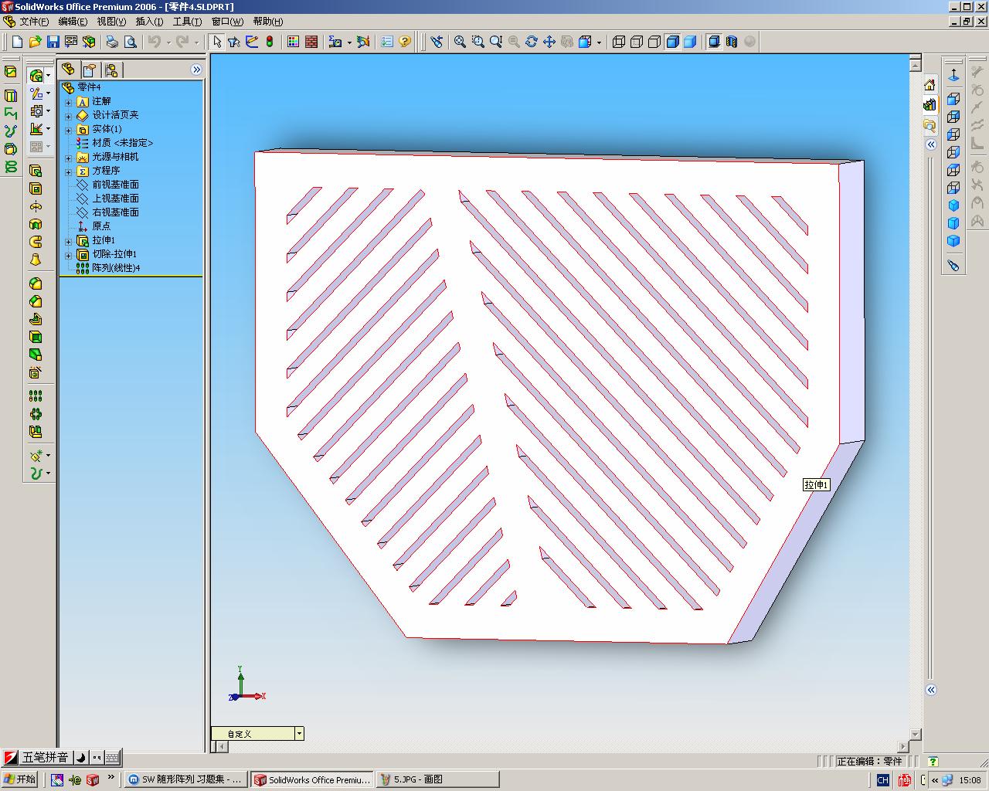Open the 插入(I) menu
This screenshot has width=989, height=791.
click(x=149, y=22)
